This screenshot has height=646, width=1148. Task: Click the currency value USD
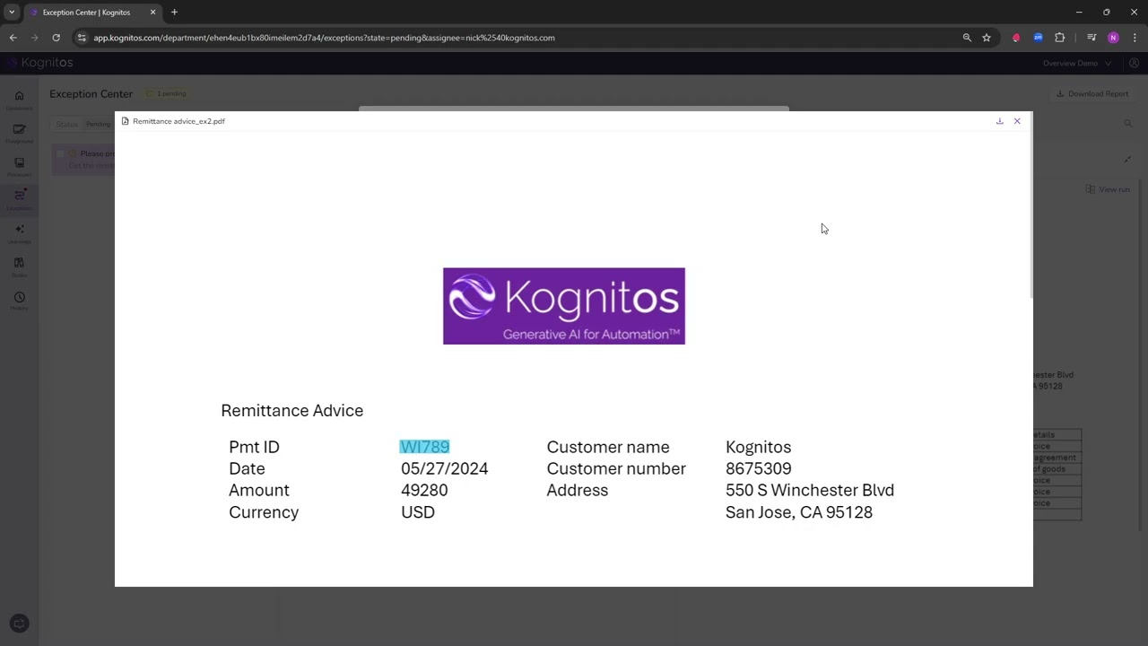418,512
